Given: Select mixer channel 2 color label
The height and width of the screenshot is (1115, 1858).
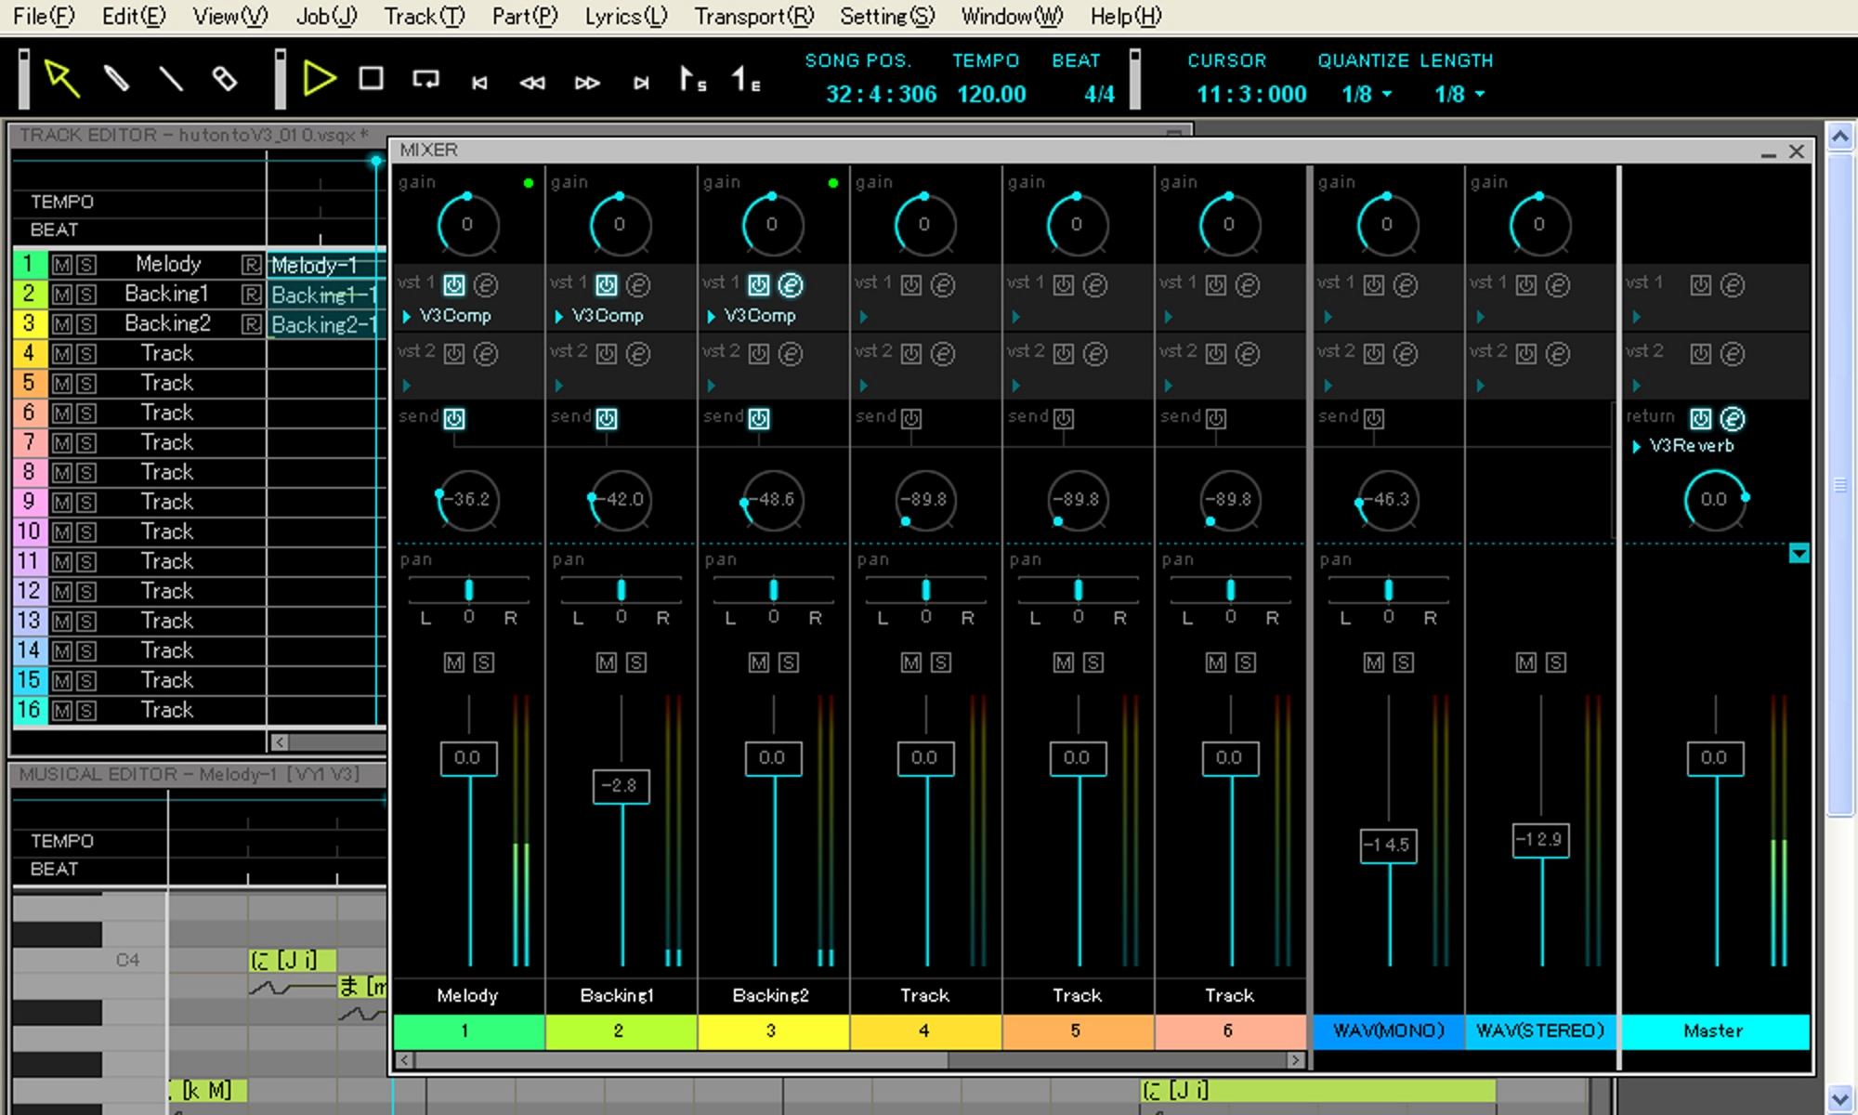Looking at the screenshot, I should 621,1031.
